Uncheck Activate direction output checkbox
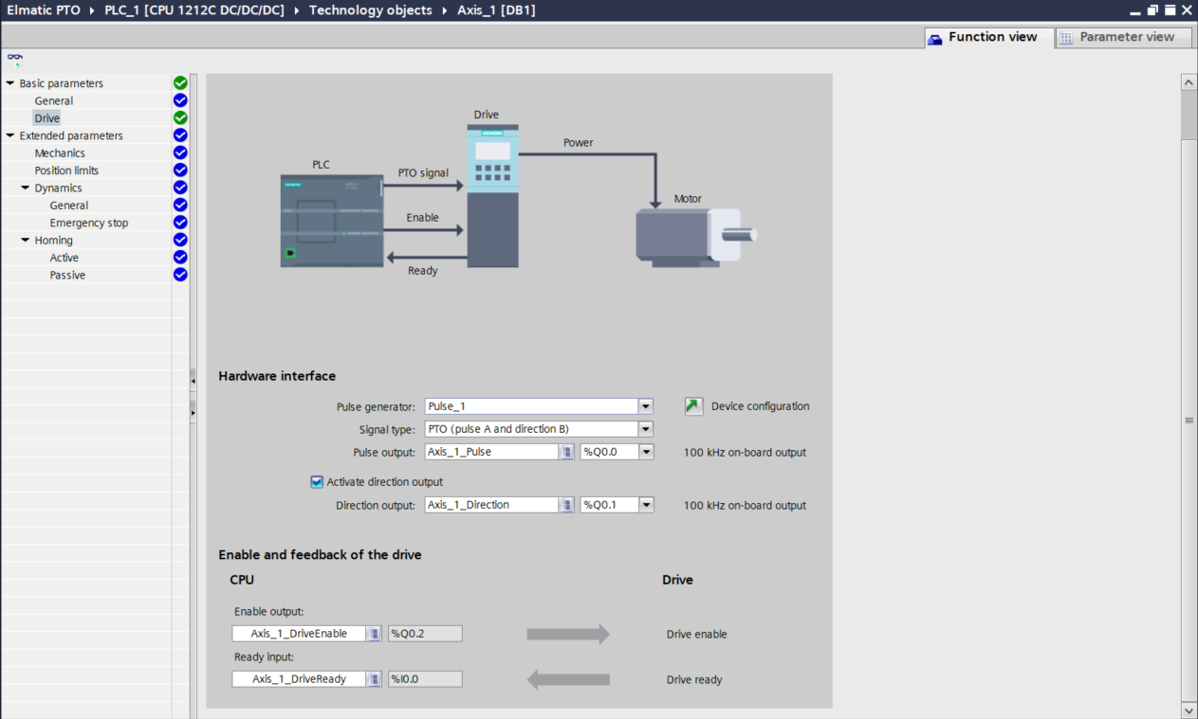 tap(317, 482)
